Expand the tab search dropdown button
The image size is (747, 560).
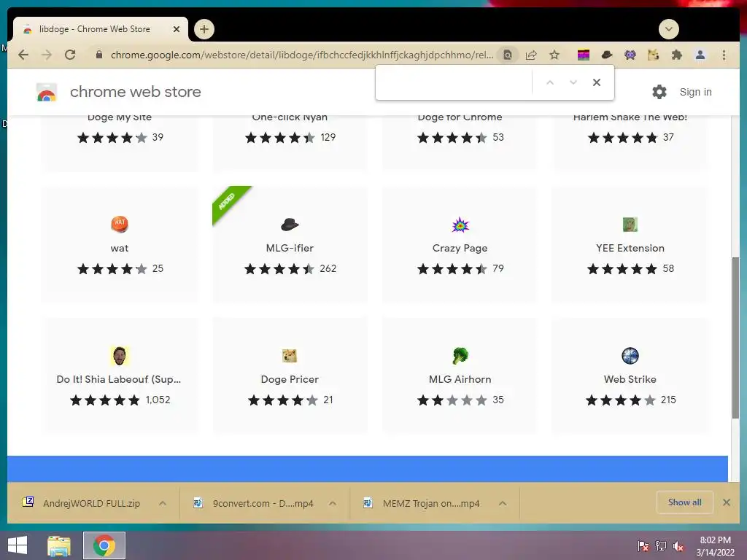669,29
